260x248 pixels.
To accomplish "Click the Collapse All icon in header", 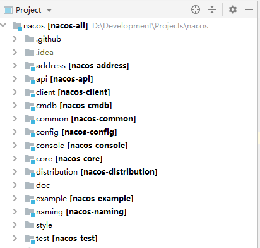I will coord(212,9).
